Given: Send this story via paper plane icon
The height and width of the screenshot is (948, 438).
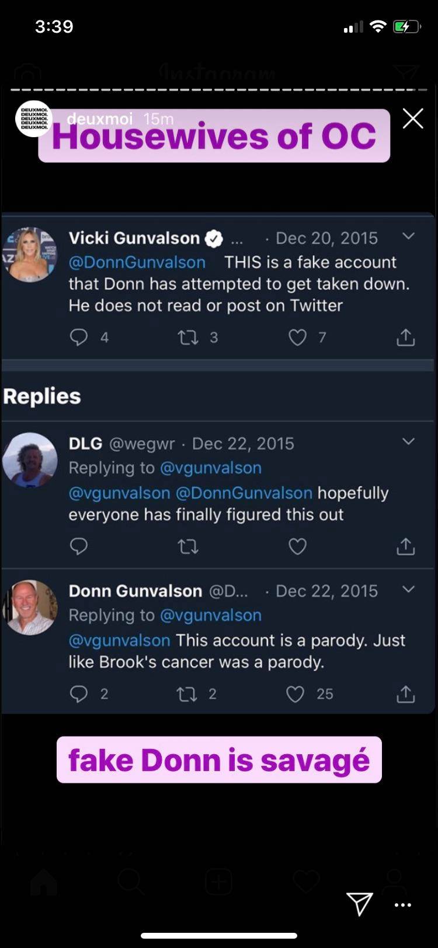Looking at the screenshot, I should (359, 904).
